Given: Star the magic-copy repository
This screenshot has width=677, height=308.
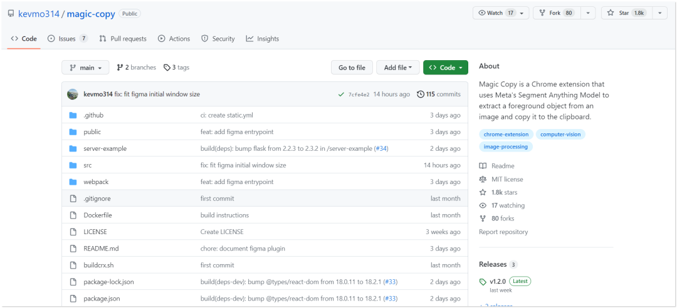Looking at the screenshot, I should click(626, 13).
